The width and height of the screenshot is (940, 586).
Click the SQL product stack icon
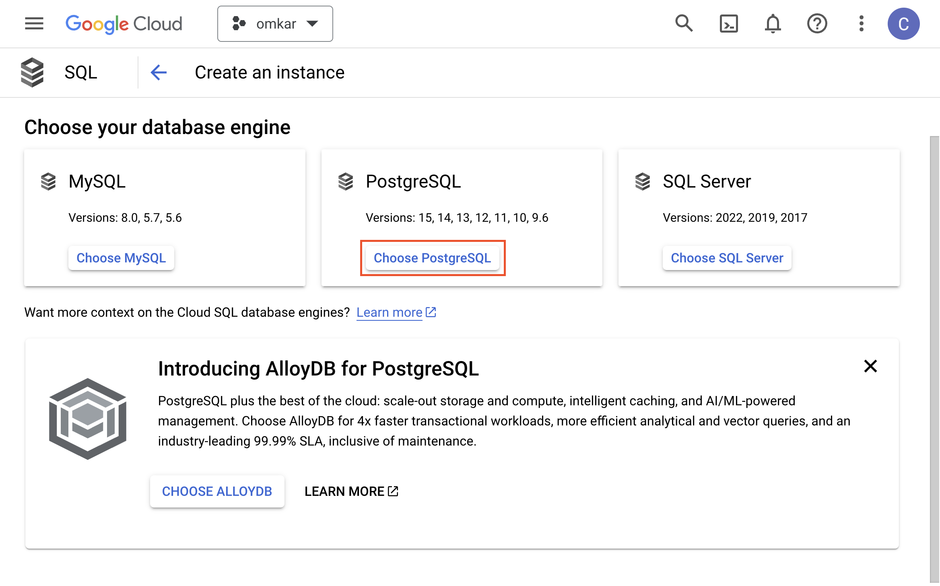[32, 72]
